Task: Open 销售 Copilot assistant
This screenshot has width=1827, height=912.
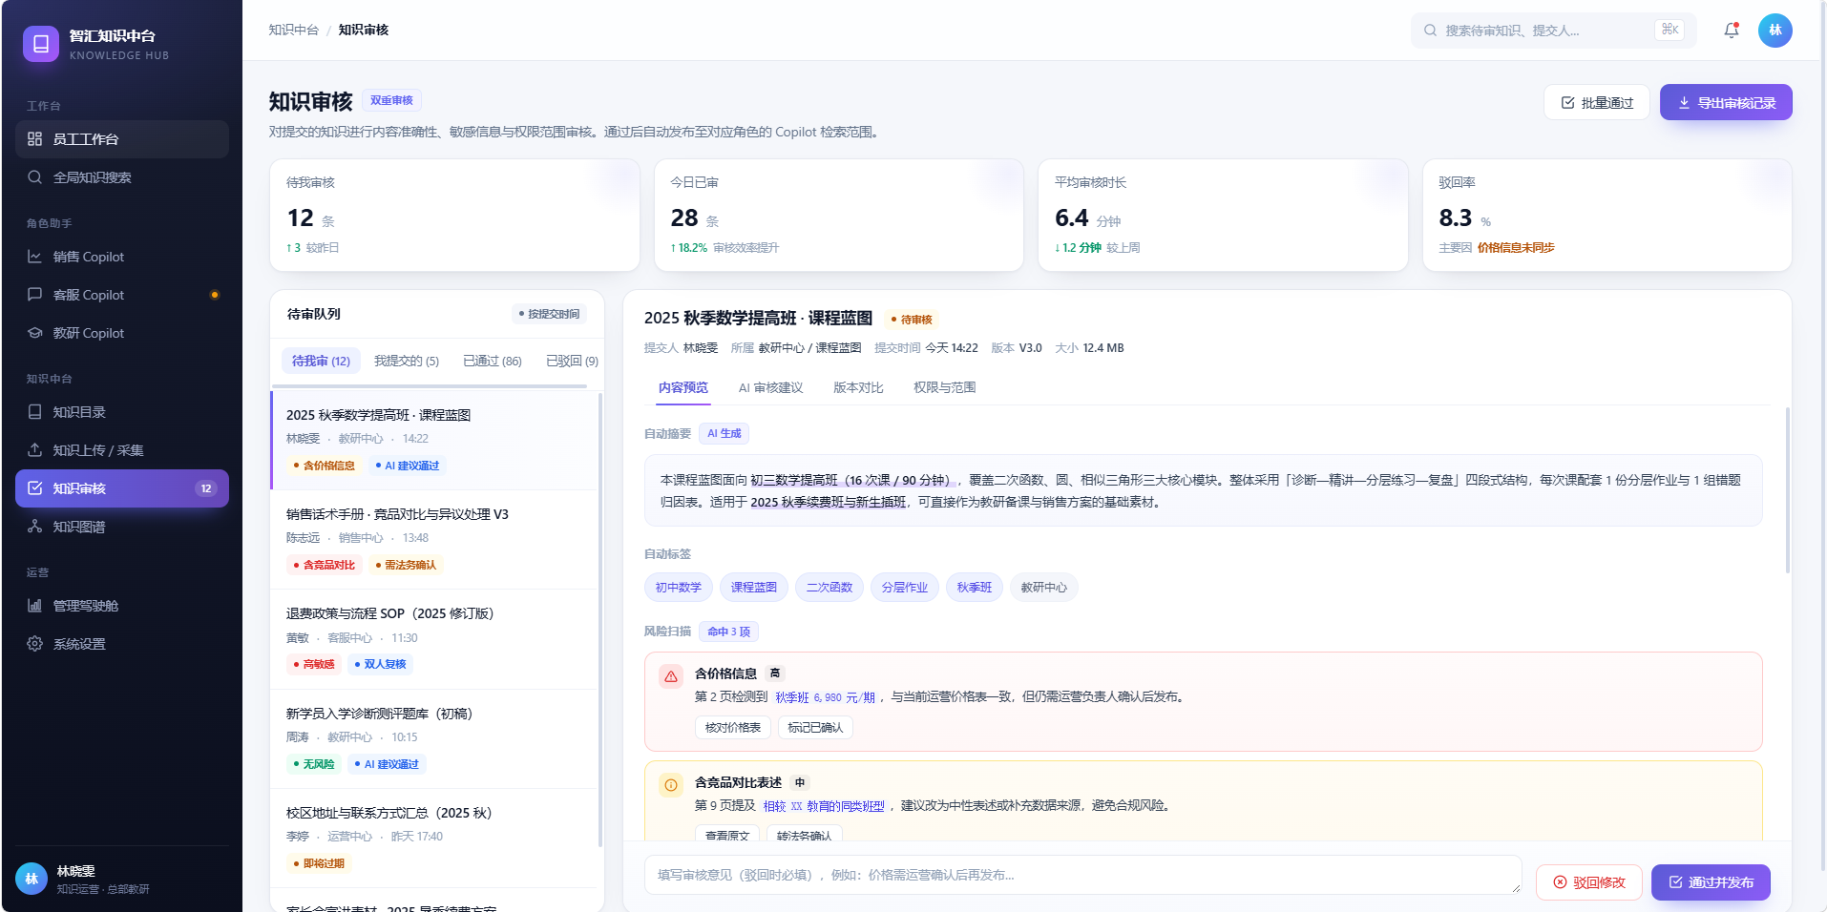Action: pyautogui.click(x=122, y=257)
